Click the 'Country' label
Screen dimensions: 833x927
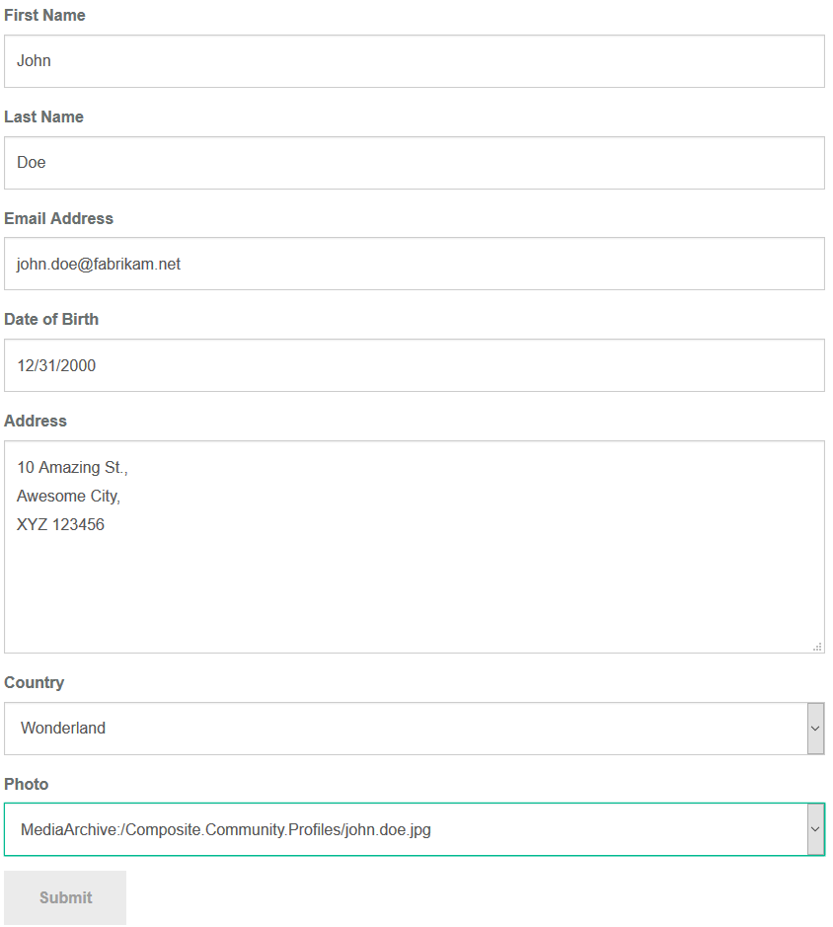tap(35, 683)
